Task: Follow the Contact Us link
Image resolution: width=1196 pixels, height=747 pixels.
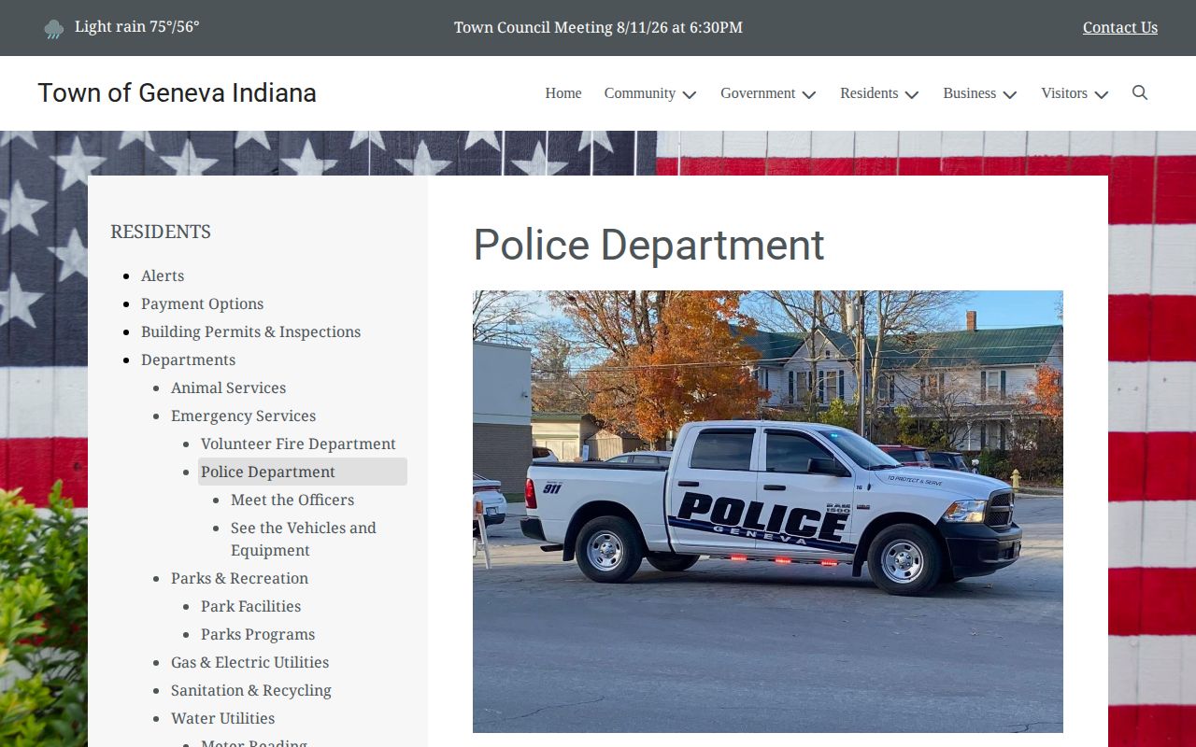Action: tap(1120, 27)
